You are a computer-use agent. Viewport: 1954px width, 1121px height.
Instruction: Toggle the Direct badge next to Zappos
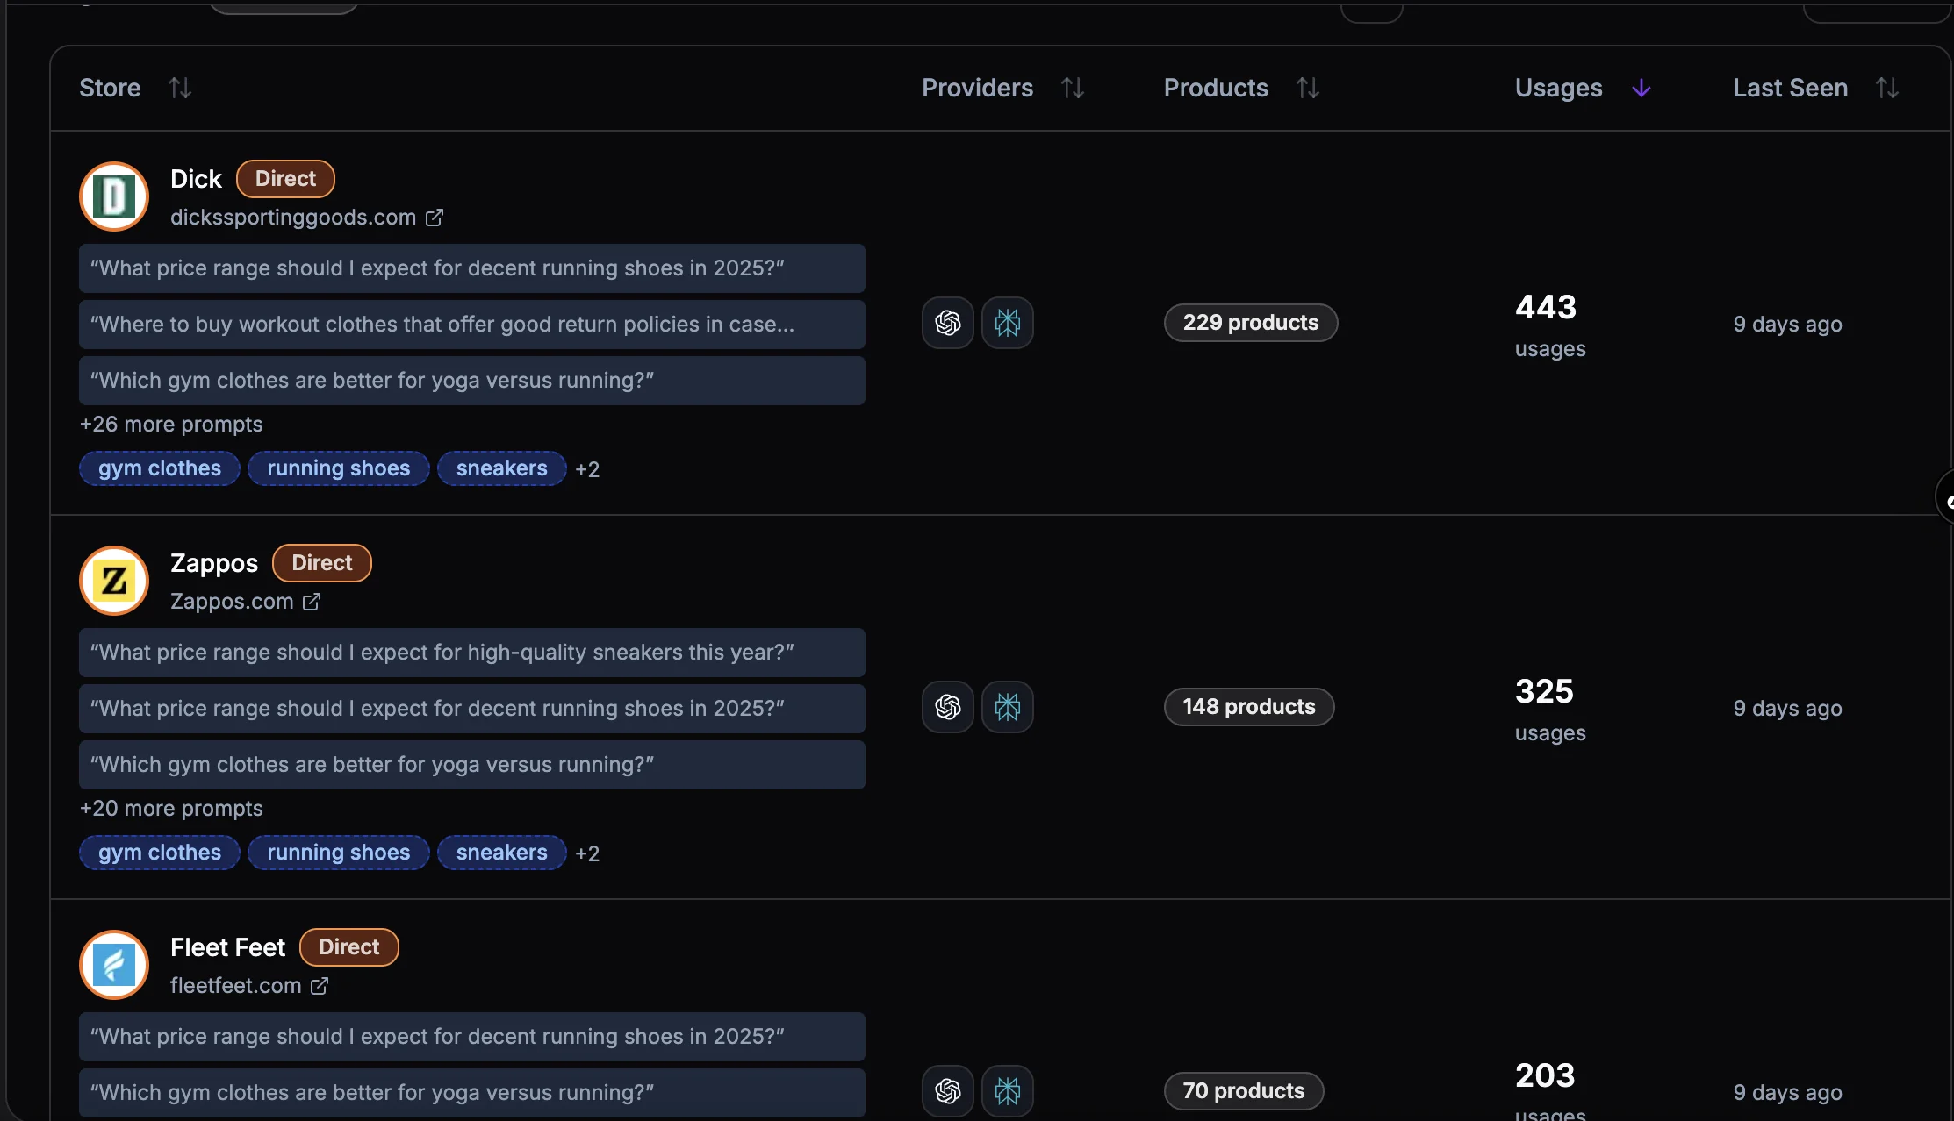click(321, 562)
